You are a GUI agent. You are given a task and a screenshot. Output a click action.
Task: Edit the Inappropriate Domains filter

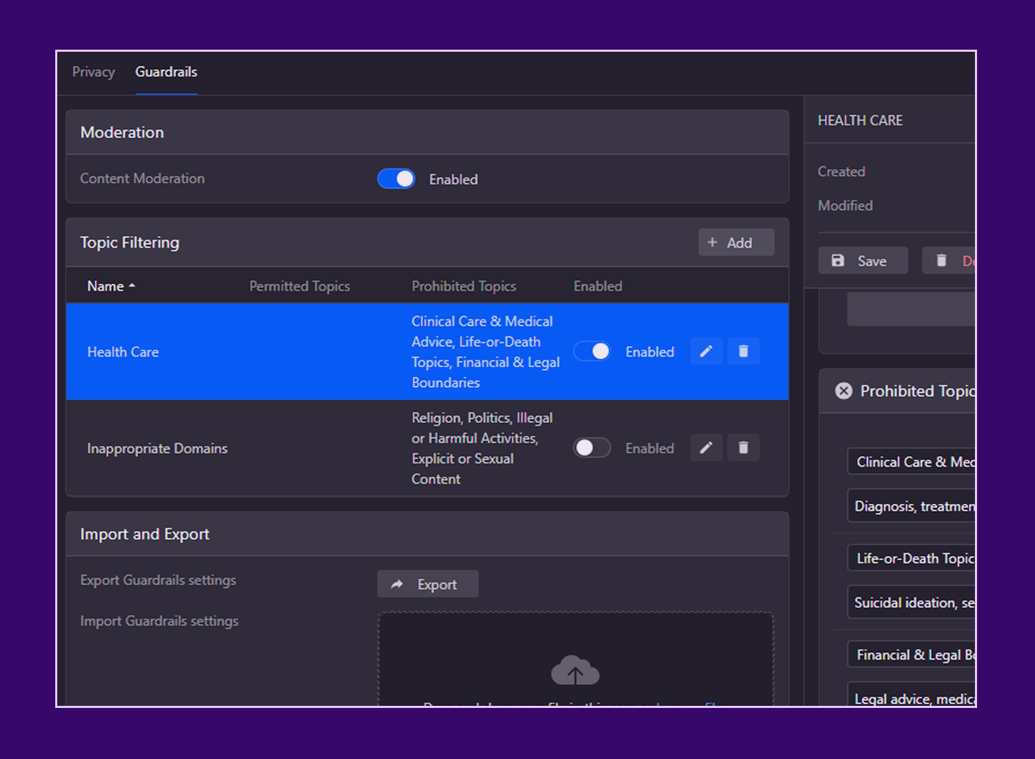point(706,448)
